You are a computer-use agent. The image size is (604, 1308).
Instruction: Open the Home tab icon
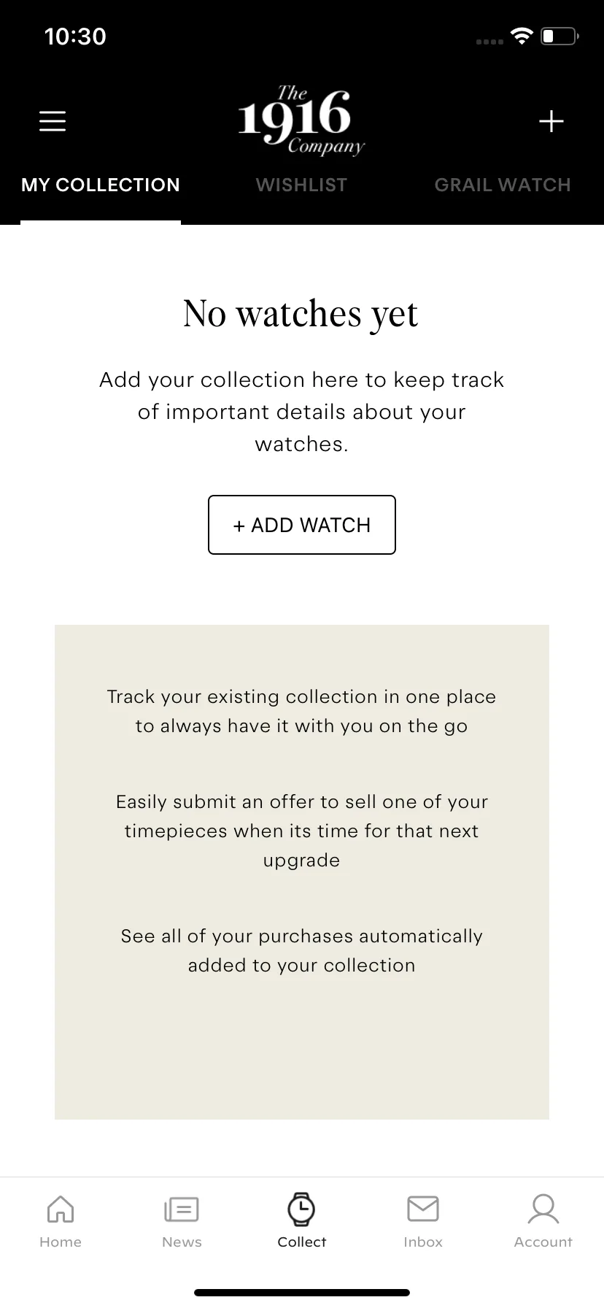point(61,1209)
